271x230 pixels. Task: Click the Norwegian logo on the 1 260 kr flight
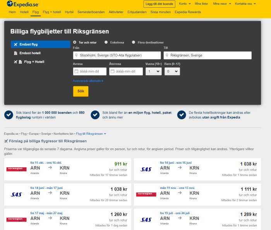(x=16, y=220)
